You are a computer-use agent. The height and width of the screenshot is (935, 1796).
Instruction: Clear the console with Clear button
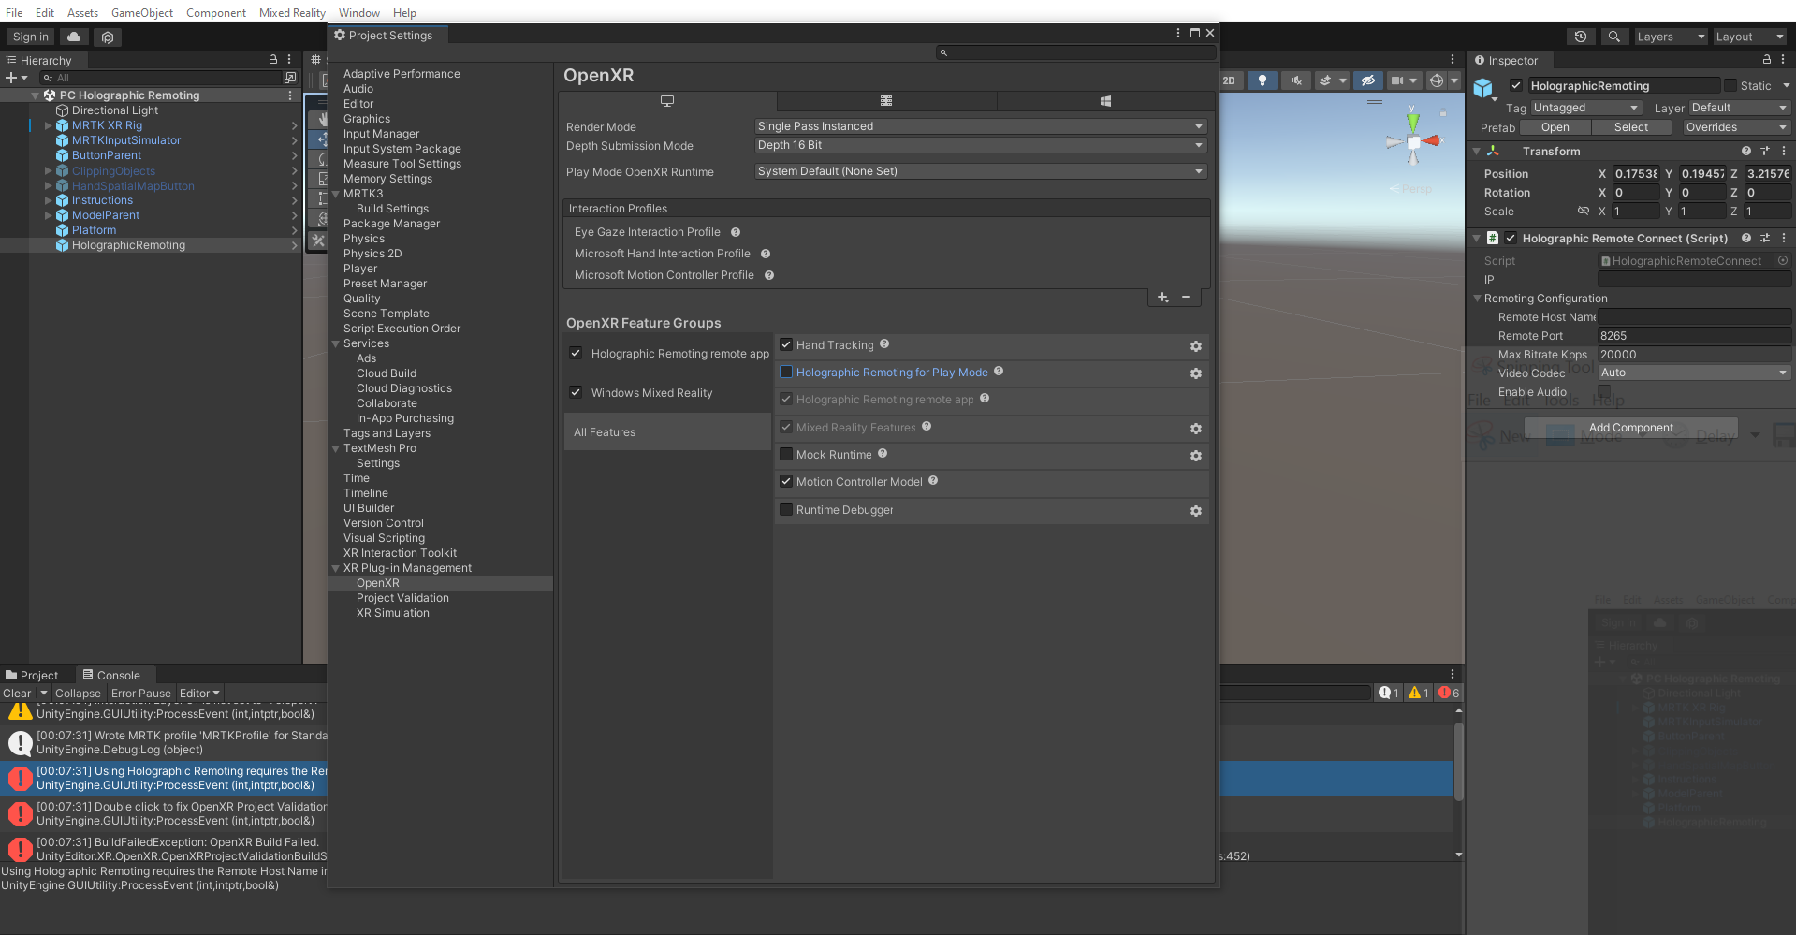pyautogui.click(x=17, y=694)
